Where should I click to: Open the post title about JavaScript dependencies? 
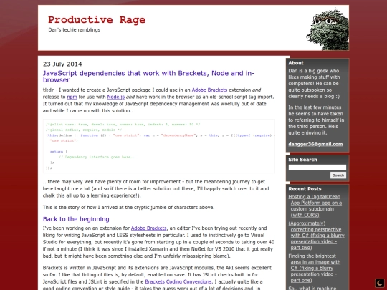(148, 77)
